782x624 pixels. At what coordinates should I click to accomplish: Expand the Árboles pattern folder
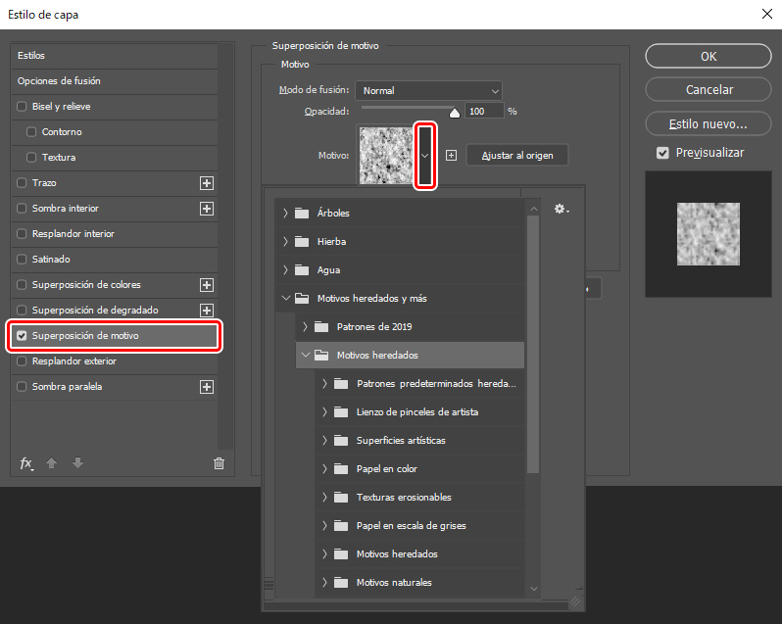point(285,213)
